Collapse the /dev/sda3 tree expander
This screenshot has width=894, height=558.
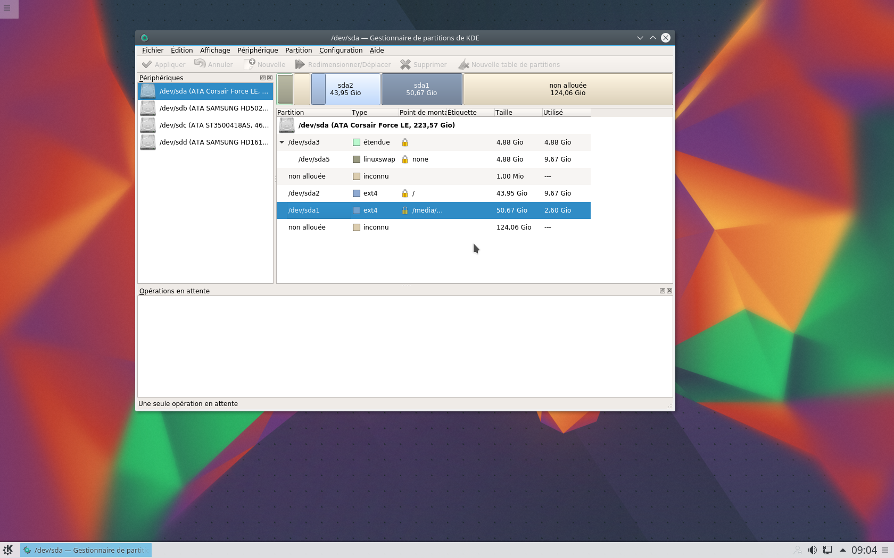(282, 142)
